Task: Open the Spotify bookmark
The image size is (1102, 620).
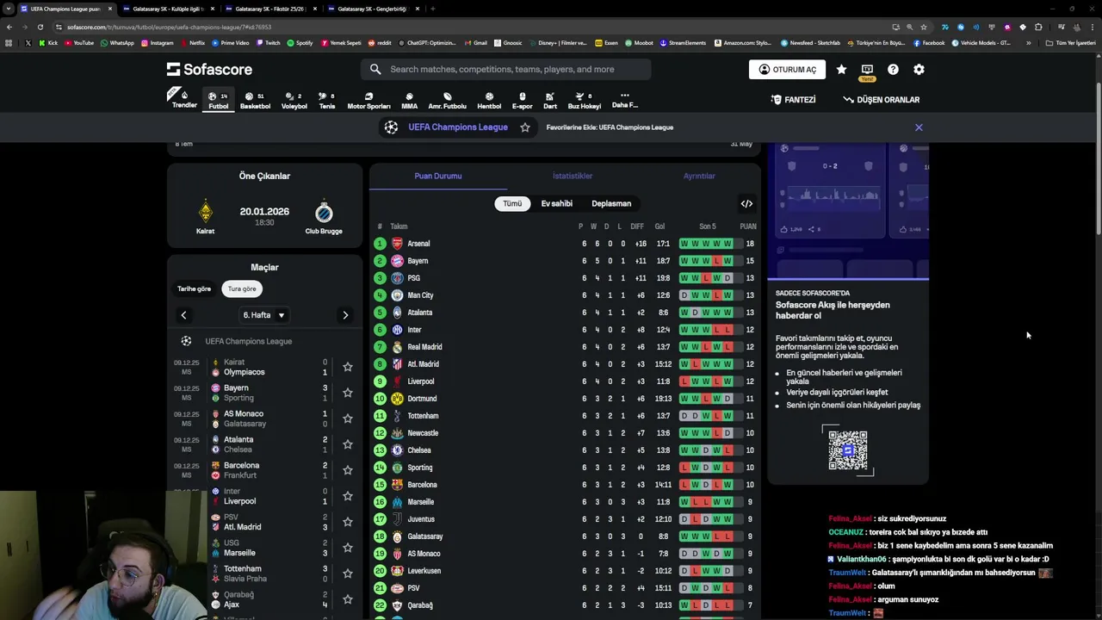Action: (x=300, y=43)
